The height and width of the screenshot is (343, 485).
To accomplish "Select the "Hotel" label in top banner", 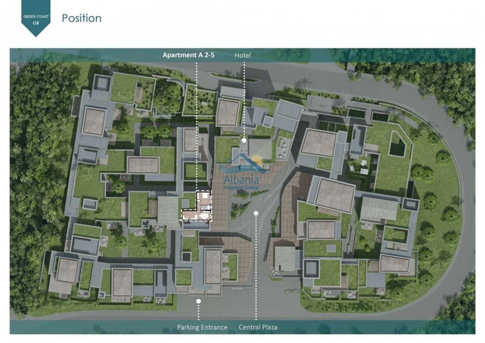I will click(242, 55).
